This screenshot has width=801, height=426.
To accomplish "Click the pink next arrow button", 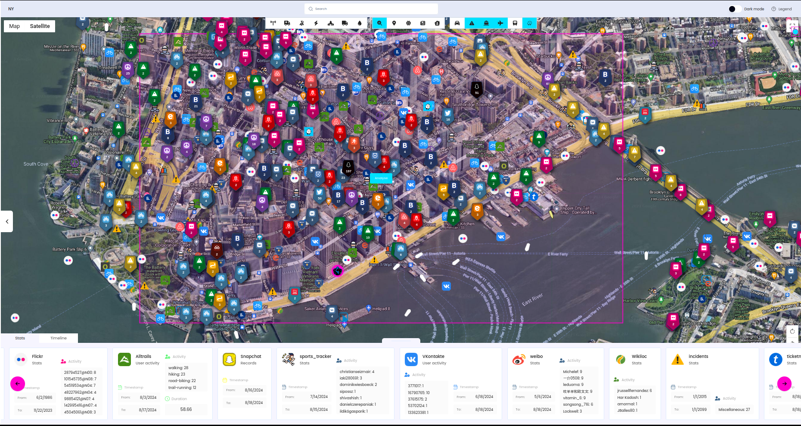I will pos(785,383).
